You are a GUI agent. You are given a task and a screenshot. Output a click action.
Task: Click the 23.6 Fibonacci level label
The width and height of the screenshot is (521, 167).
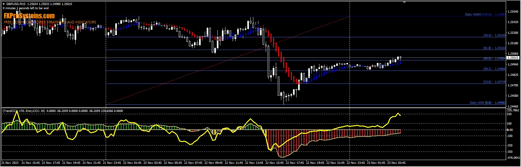(x=494, y=82)
